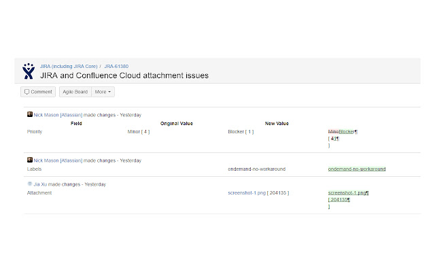Image resolution: width=435 pixels, height=272 pixels.
Task: Select the 'Blocker [ 1 ]' new value
Action: pos(241,131)
